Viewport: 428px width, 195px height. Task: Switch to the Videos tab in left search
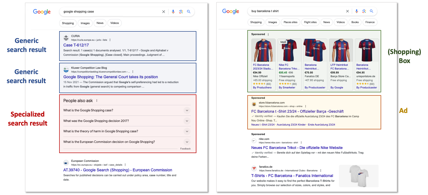point(115,23)
